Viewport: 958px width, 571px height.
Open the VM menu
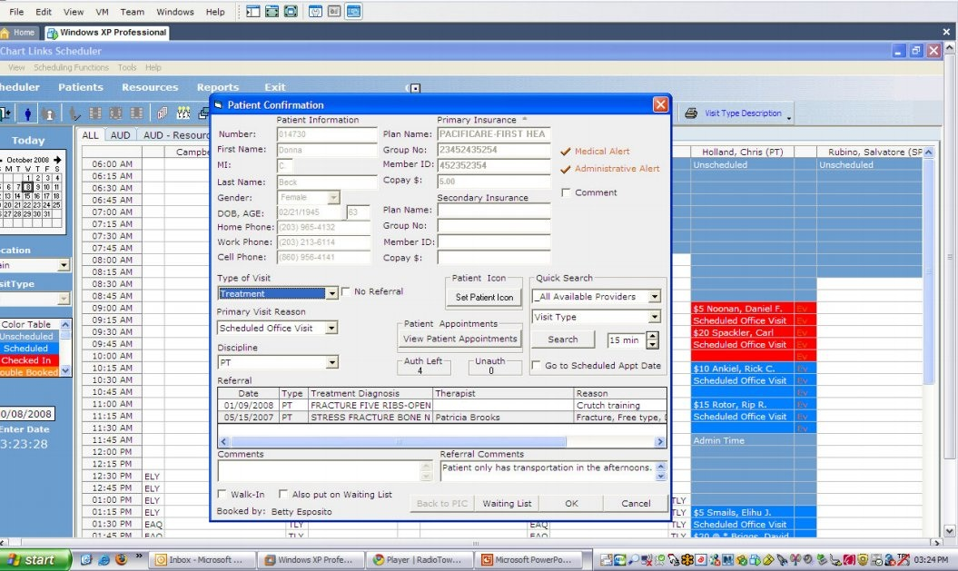[102, 12]
